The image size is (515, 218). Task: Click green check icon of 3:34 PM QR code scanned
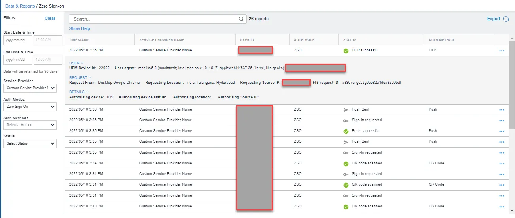coord(346,163)
